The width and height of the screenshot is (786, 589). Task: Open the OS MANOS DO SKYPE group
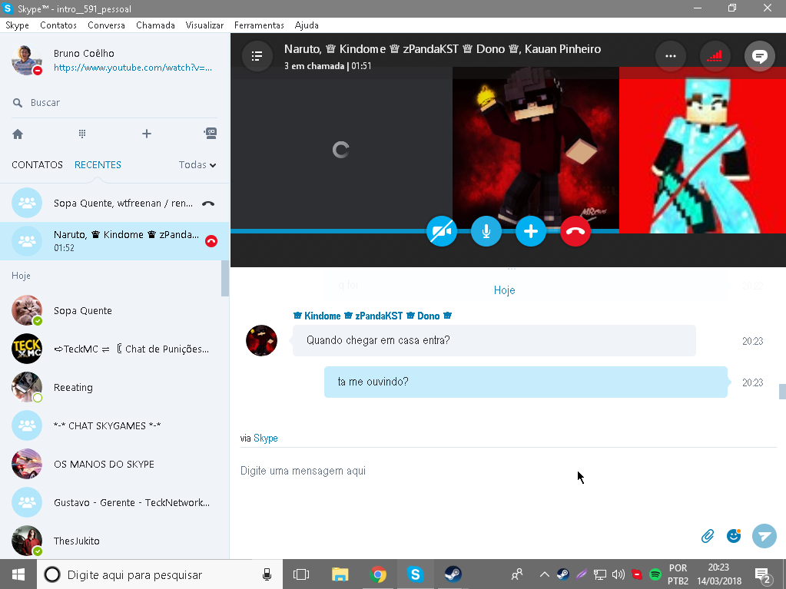pyautogui.click(x=114, y=465)
